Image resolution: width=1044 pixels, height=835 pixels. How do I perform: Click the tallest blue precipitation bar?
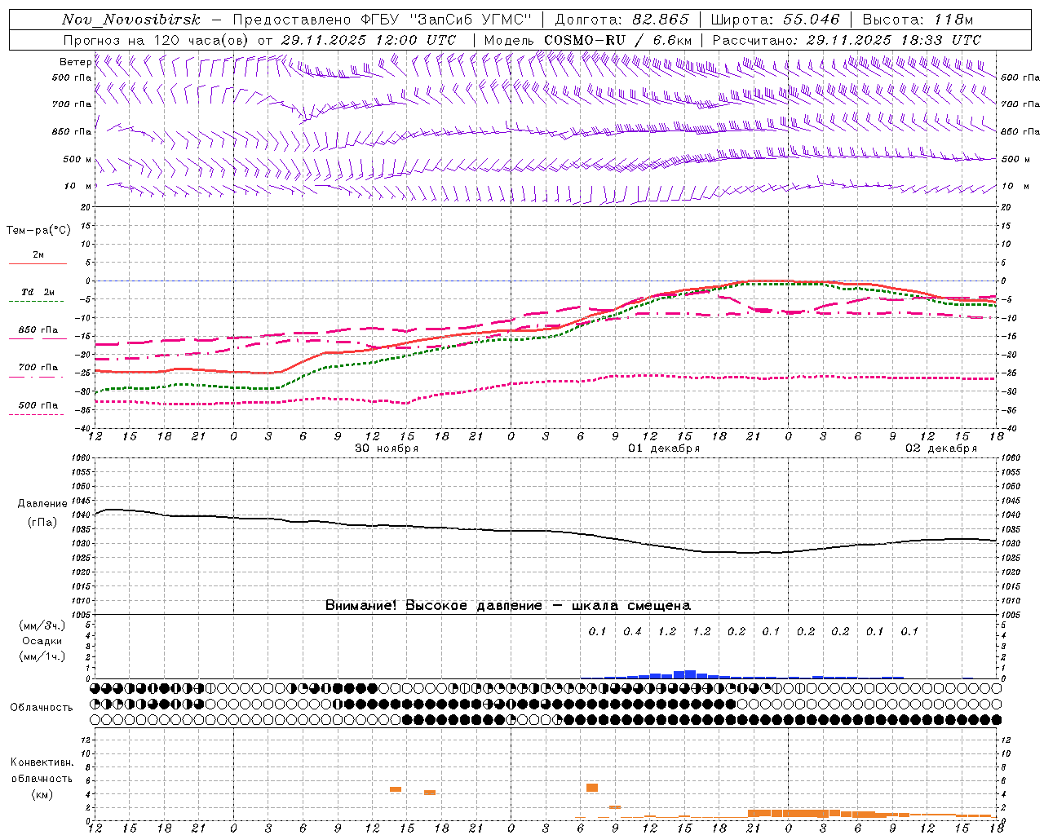click(x=690, y=674)
